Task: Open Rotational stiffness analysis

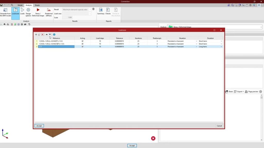Action: coord(49,12)
